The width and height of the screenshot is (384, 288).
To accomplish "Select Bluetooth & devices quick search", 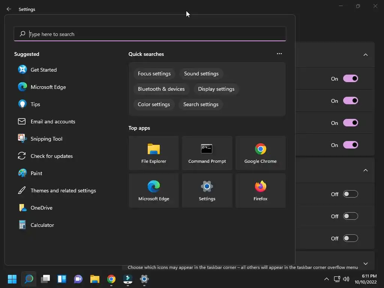I will [161, 89].
